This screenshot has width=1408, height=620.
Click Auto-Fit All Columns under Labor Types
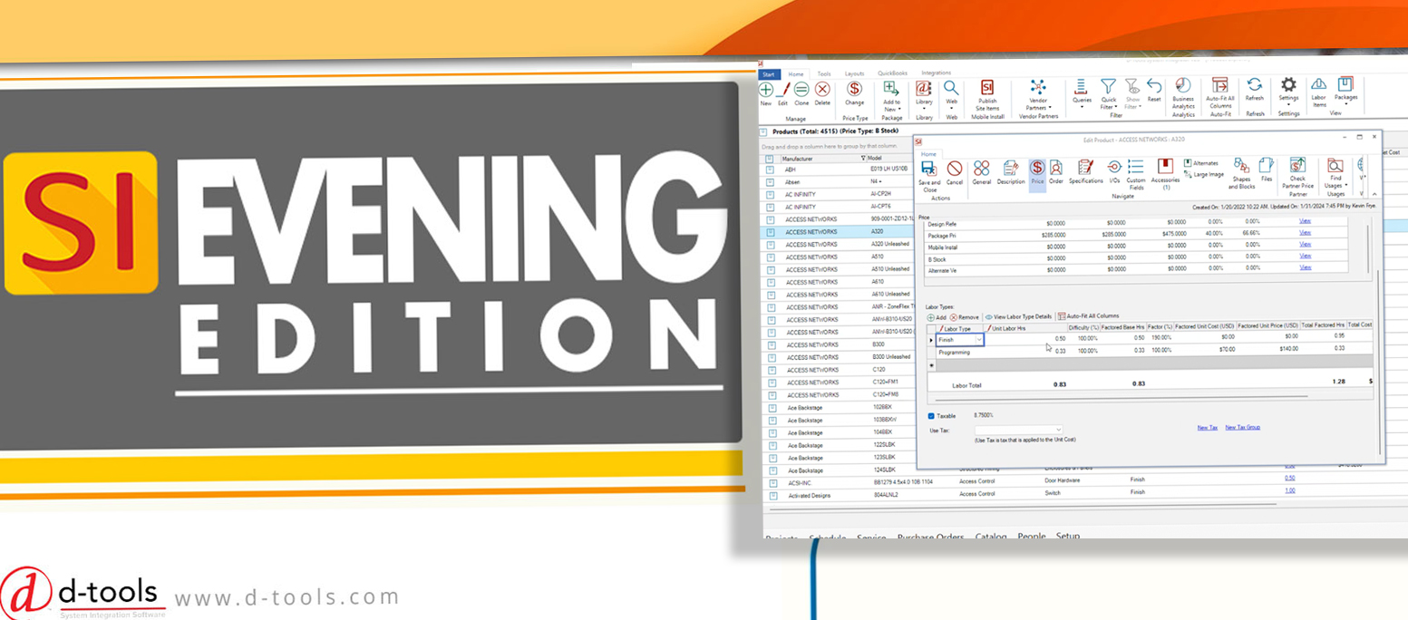(1088, 316)
